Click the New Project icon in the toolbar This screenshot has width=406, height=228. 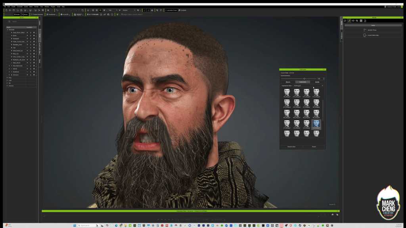(x=6, y=10)
